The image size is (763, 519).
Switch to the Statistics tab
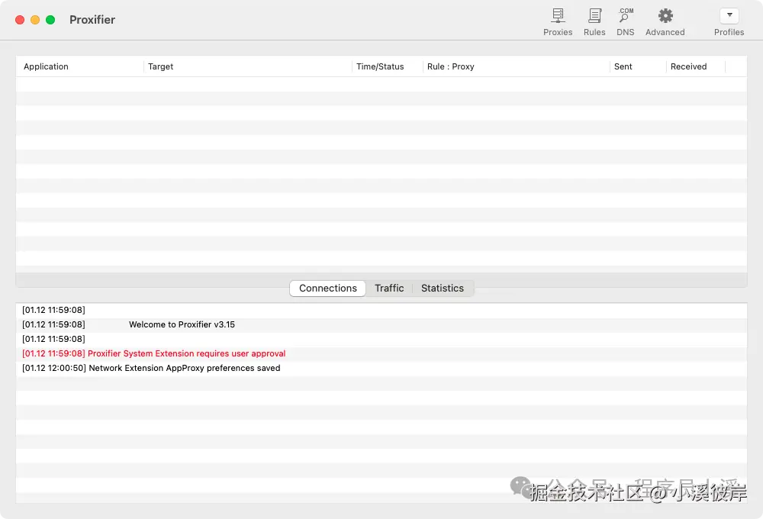[443, 289]
